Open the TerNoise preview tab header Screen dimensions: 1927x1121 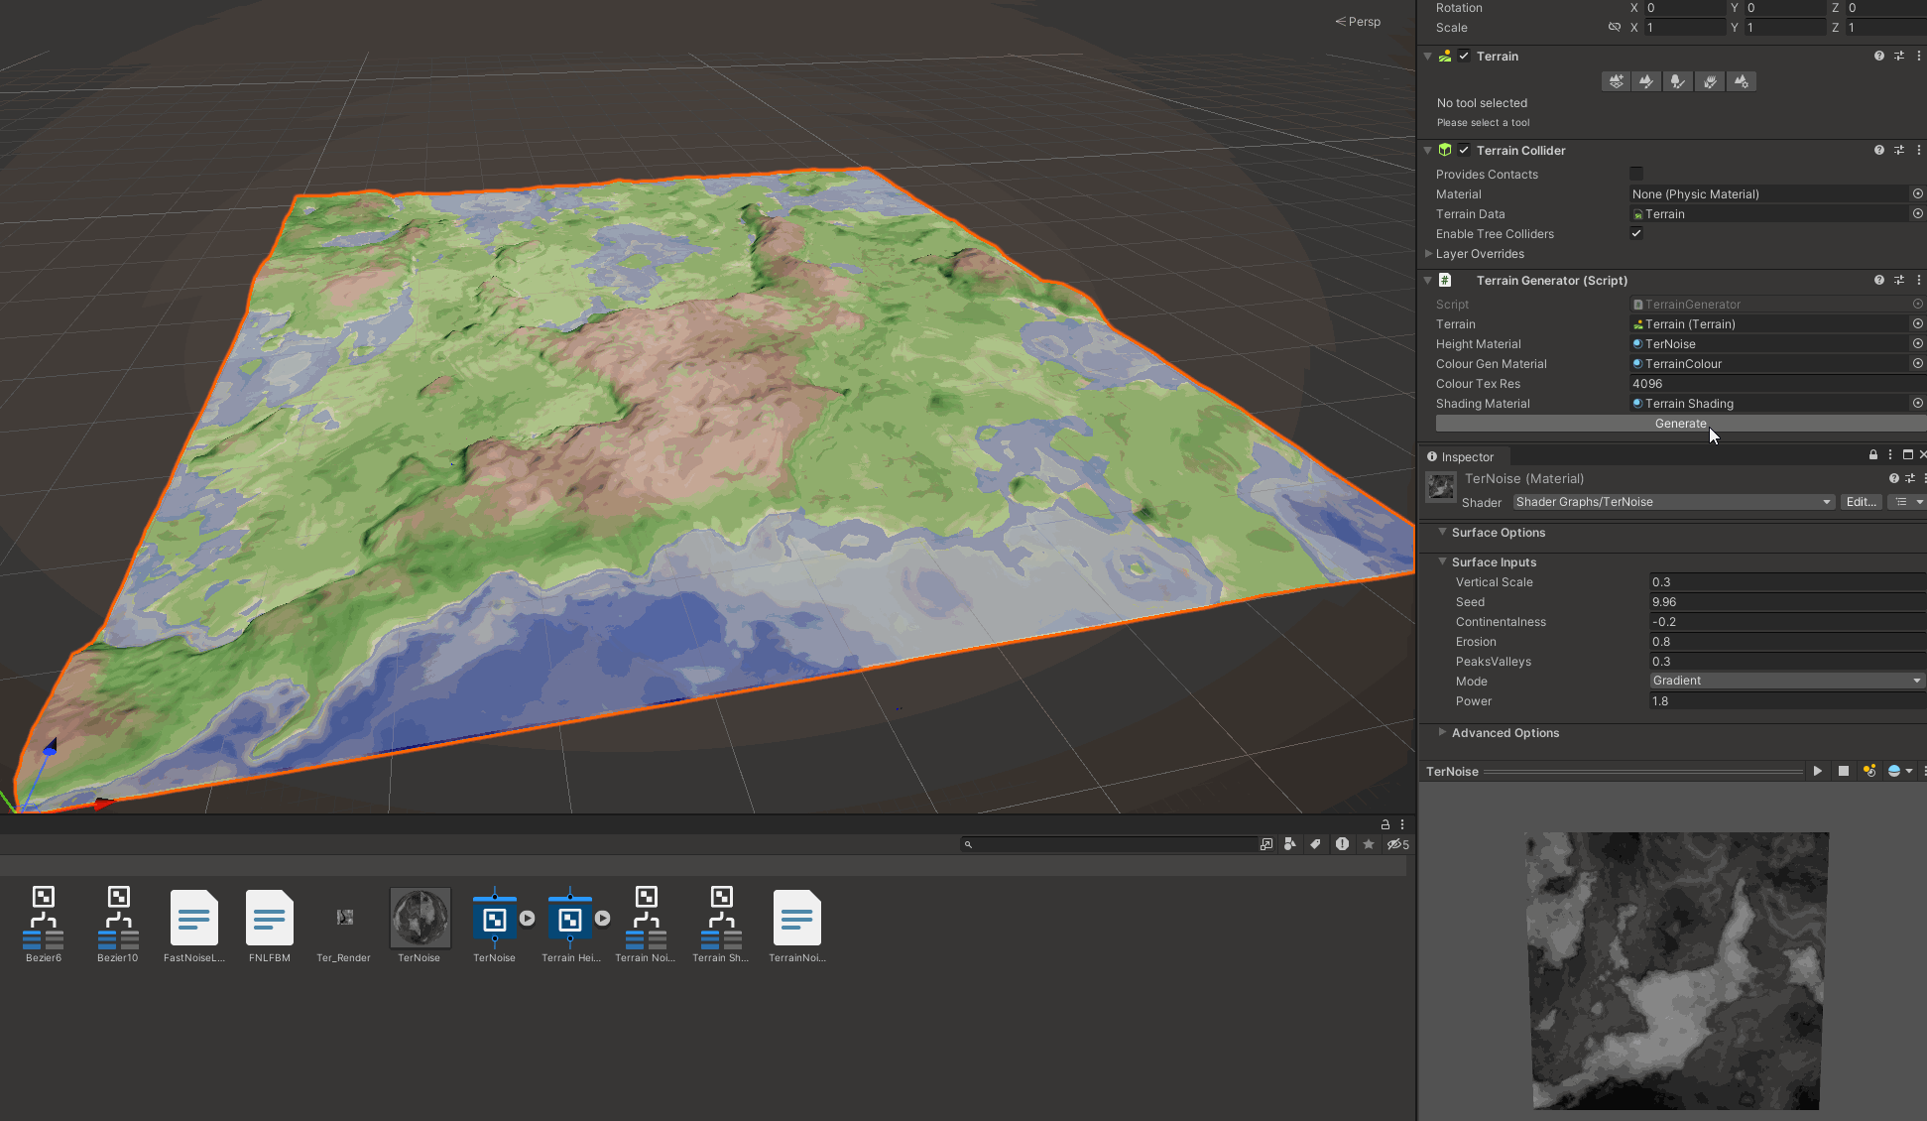pos(1451,771)
